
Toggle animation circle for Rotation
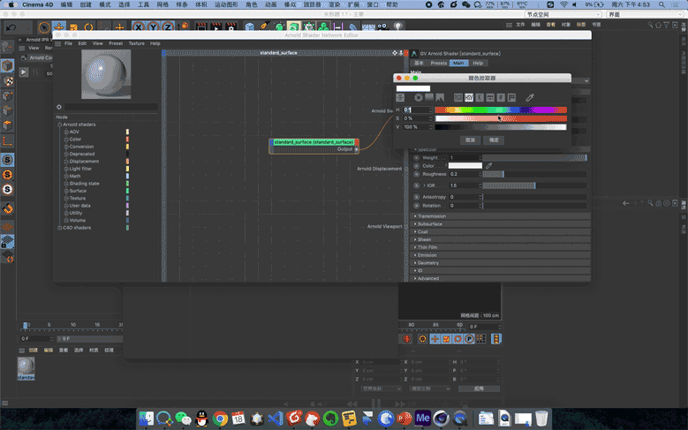[416, 206]
